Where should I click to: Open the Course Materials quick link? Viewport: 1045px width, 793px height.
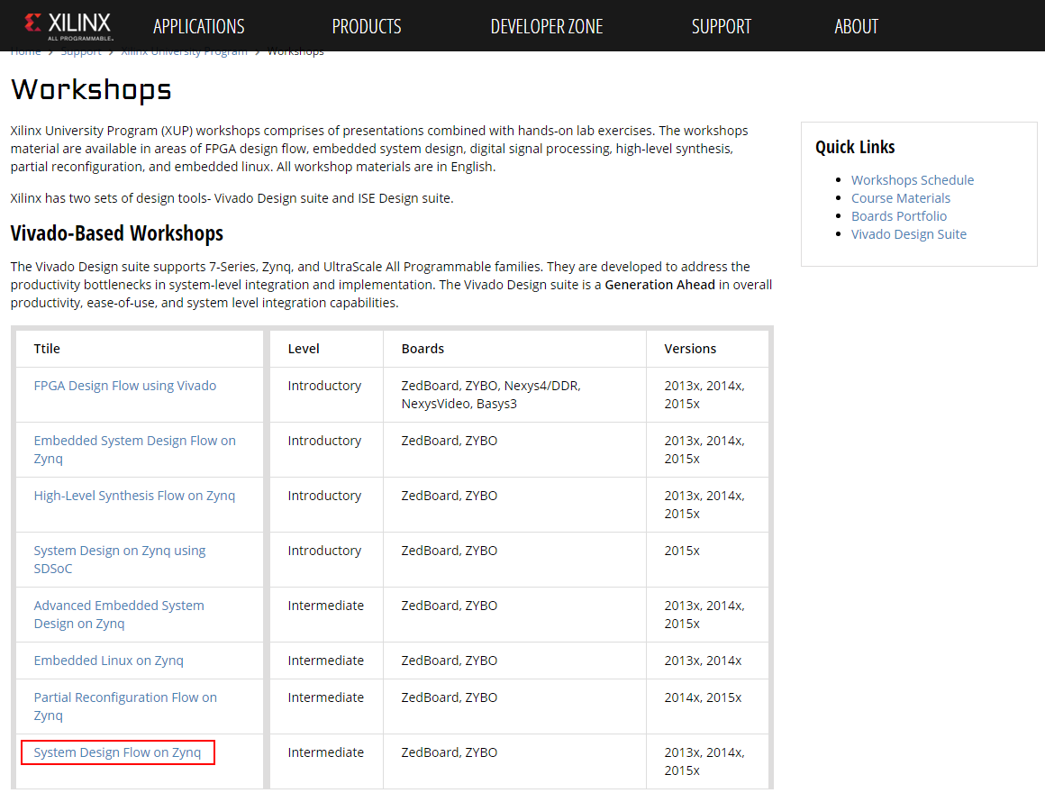pyautogui.click(x=900, y=198)
